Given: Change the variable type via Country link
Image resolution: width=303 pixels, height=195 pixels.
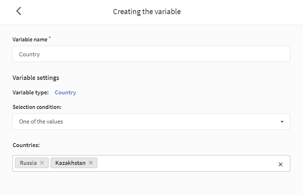Looking at the screenshot, I should [65, 93].
